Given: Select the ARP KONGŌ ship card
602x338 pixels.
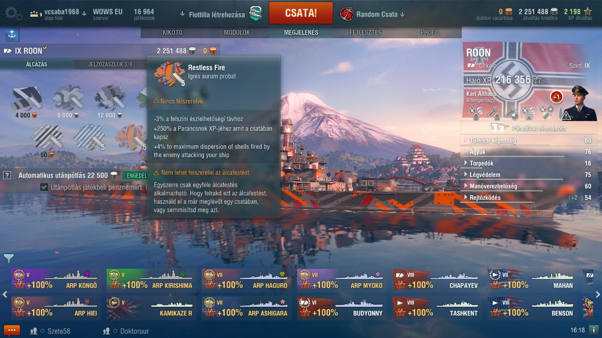Looking at the screenshot, I should click(56, 280).
